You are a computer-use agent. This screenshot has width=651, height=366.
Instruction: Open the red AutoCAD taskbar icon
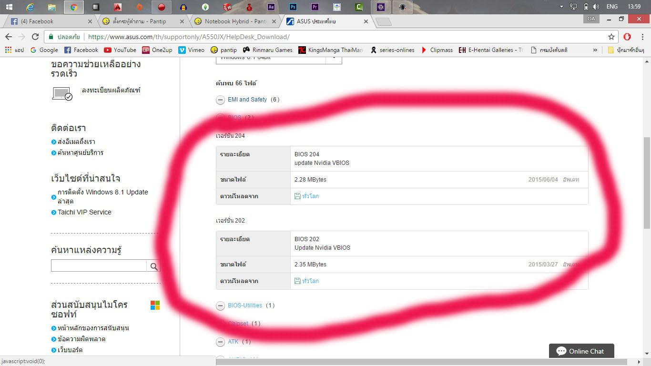[x=118, y=7]
